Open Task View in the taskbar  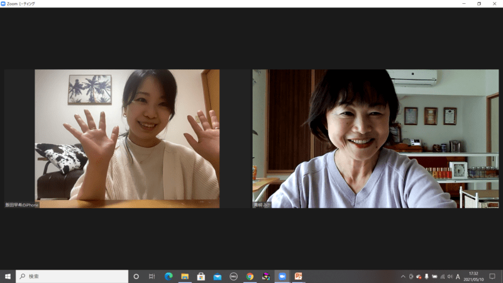click(152, 276)
